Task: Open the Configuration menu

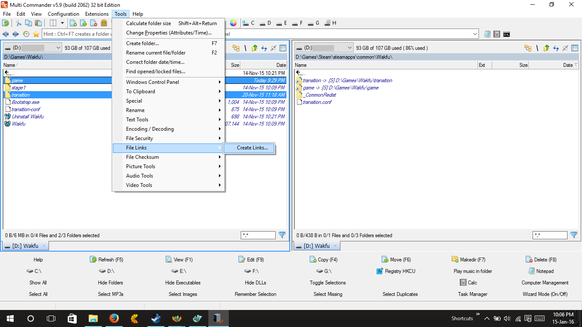Action: pos(63,14)
